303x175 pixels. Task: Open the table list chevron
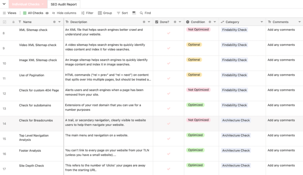point(4,4)
